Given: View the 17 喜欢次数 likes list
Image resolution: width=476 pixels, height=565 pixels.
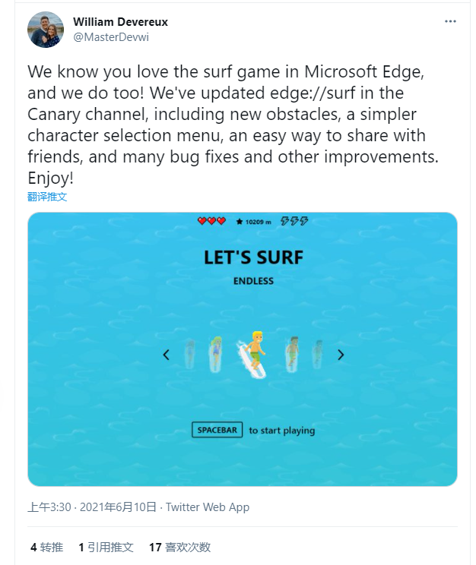Looking at the screenshot, I should point(179,547).
